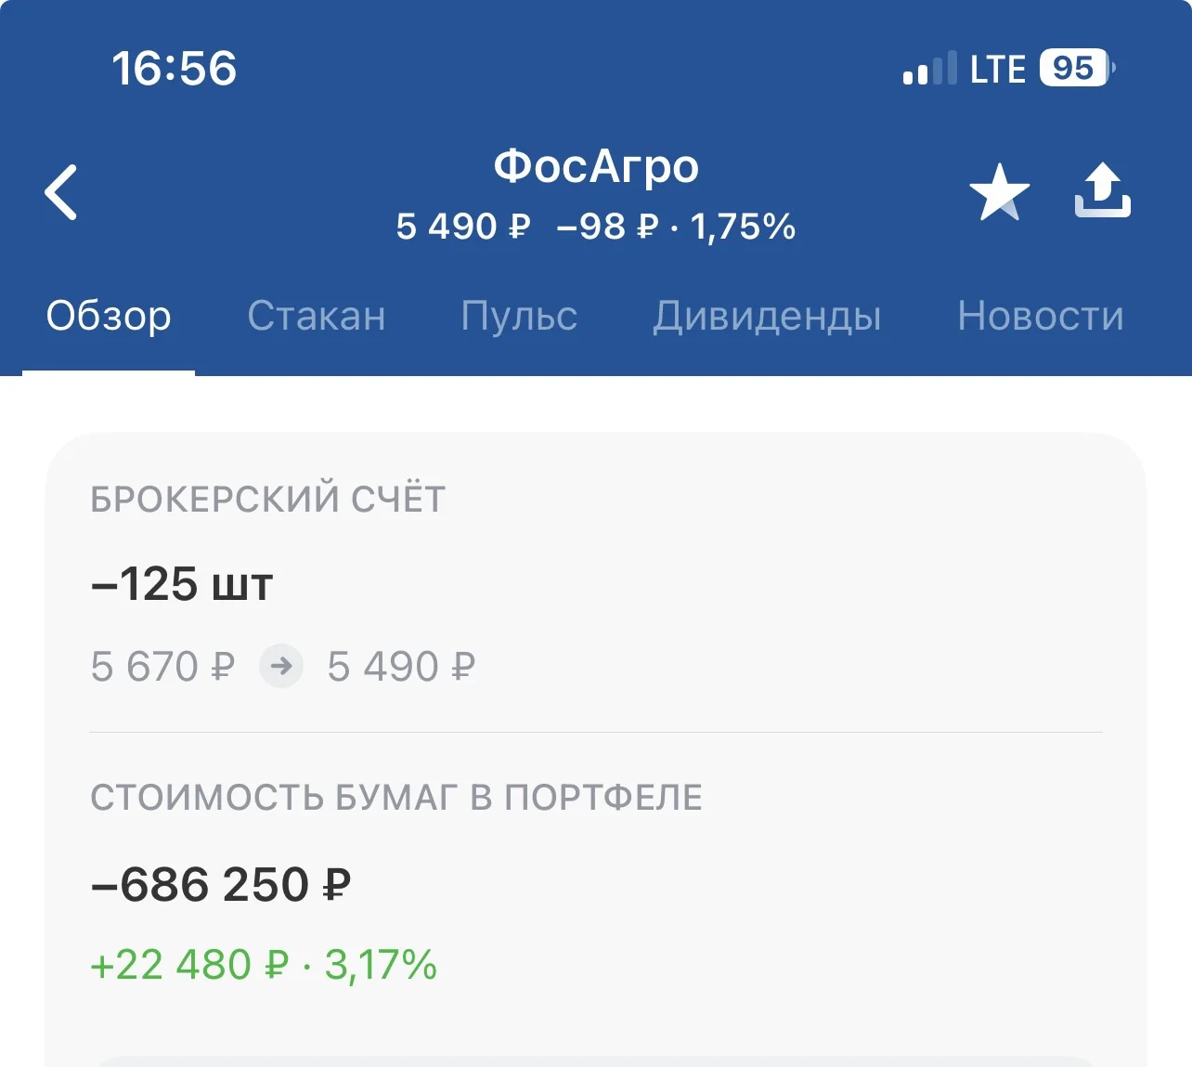The height and width of the screenshot is (1067, 1192).
Task: Tap the Брокерский счёт heading
Action: click(x=268, y=500)
